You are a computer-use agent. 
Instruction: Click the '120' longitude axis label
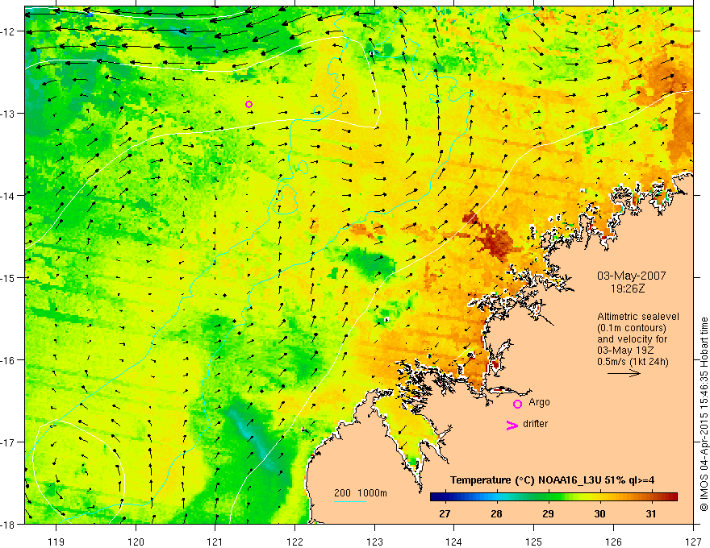tap(136, 542)
